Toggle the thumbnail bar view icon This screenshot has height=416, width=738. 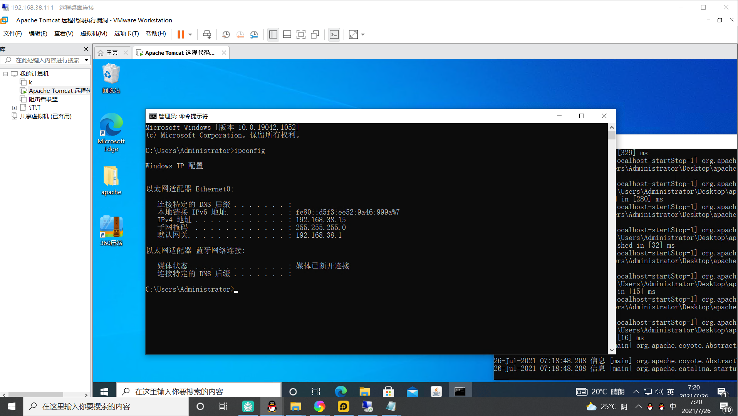click(287, 35)
